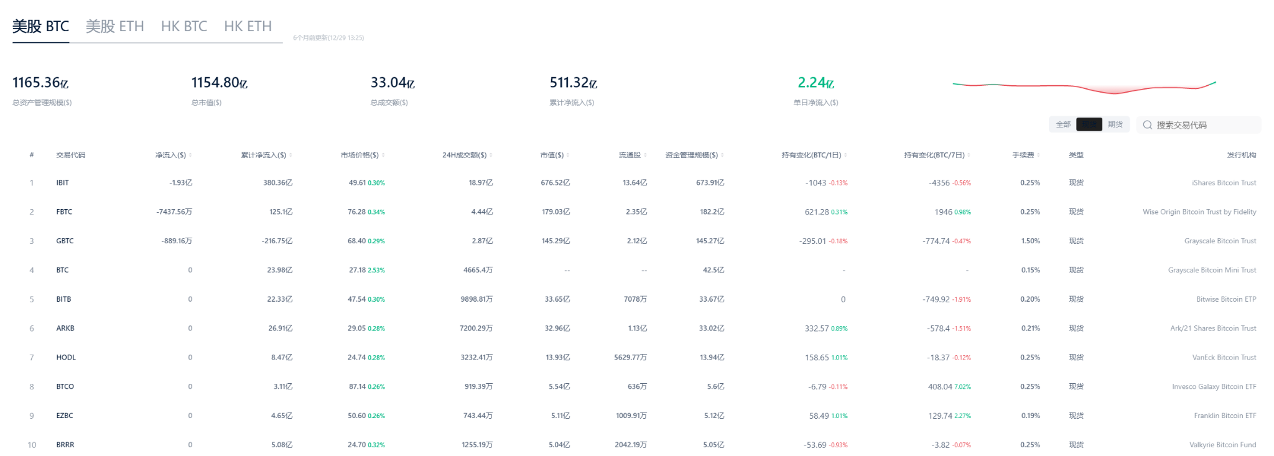Click issuer Ark/21 Shares Bitcoin Trust

[1213, 328]
